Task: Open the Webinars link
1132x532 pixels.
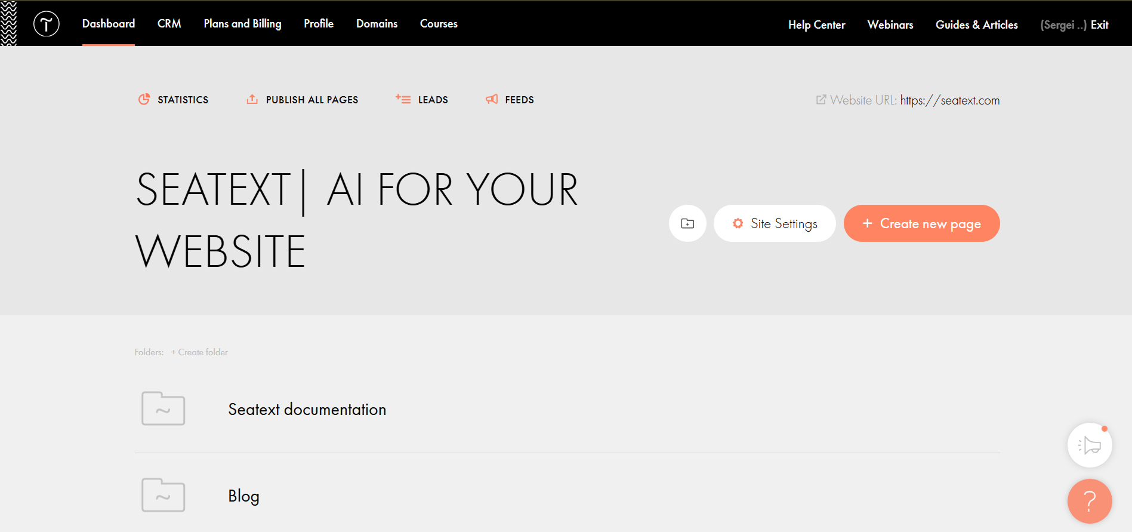Action: (890, 24)
